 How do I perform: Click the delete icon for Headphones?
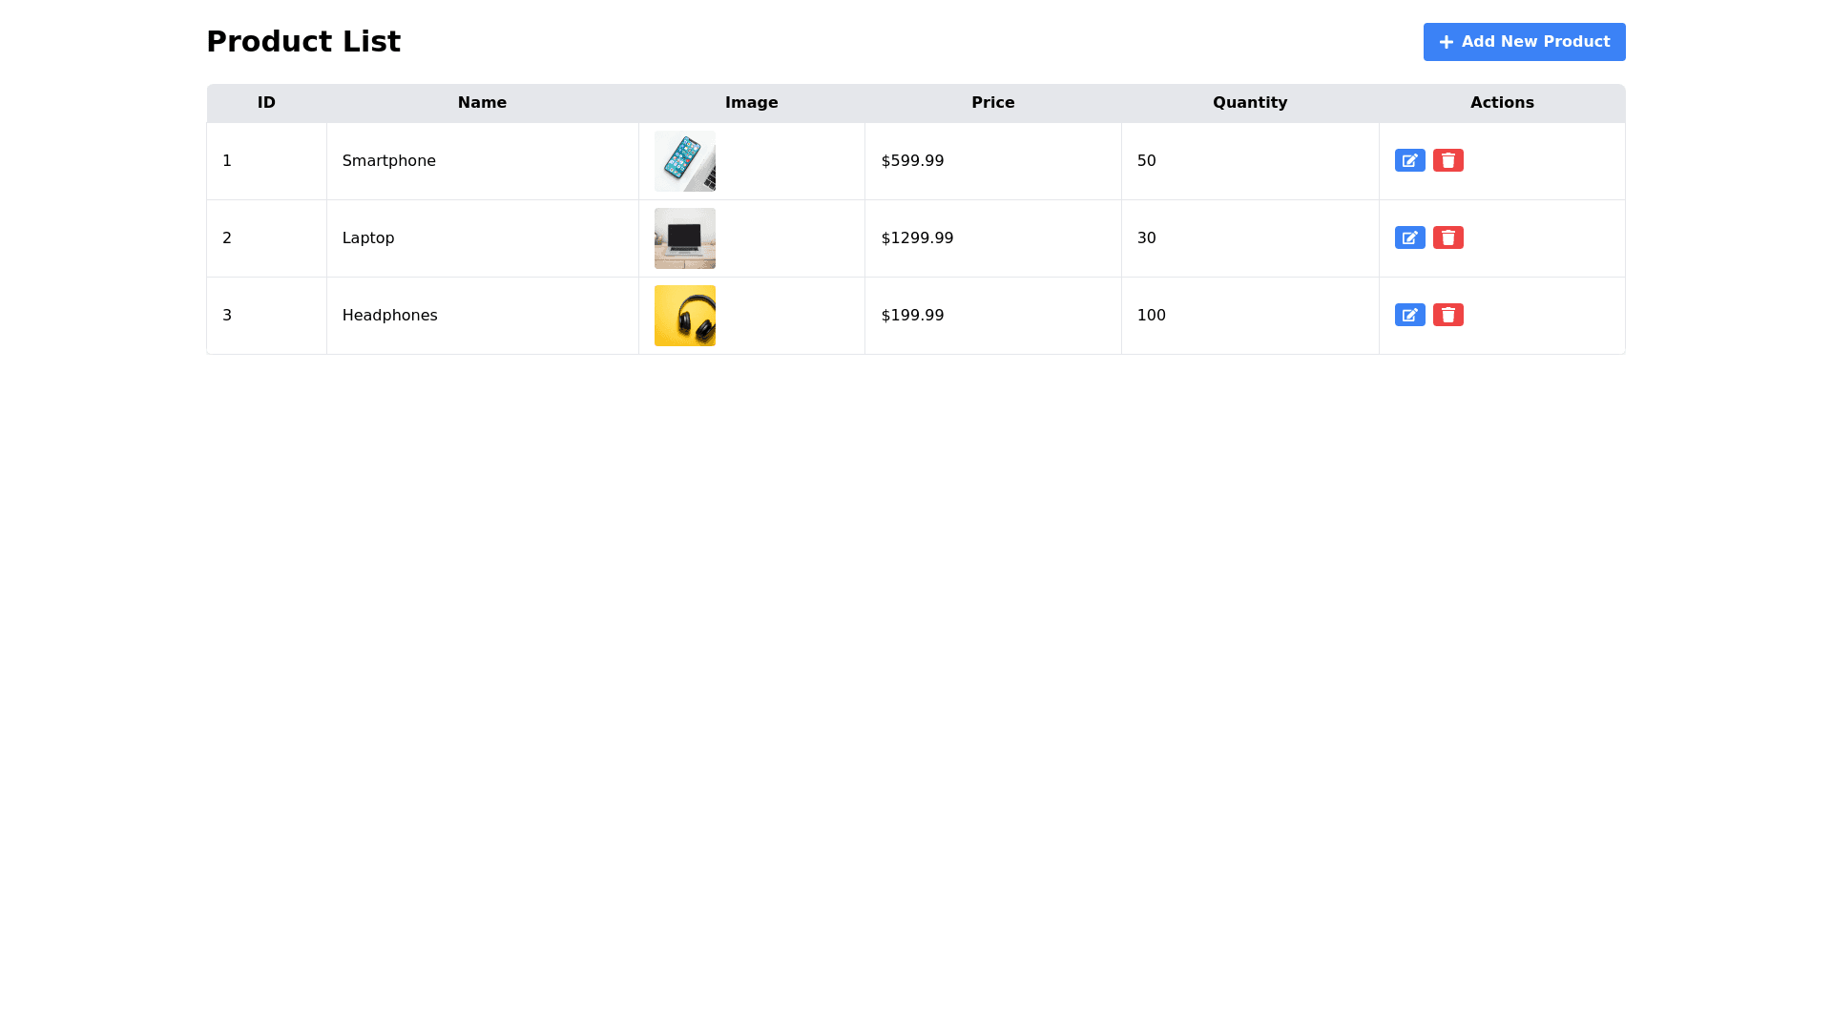[1448, 315]
